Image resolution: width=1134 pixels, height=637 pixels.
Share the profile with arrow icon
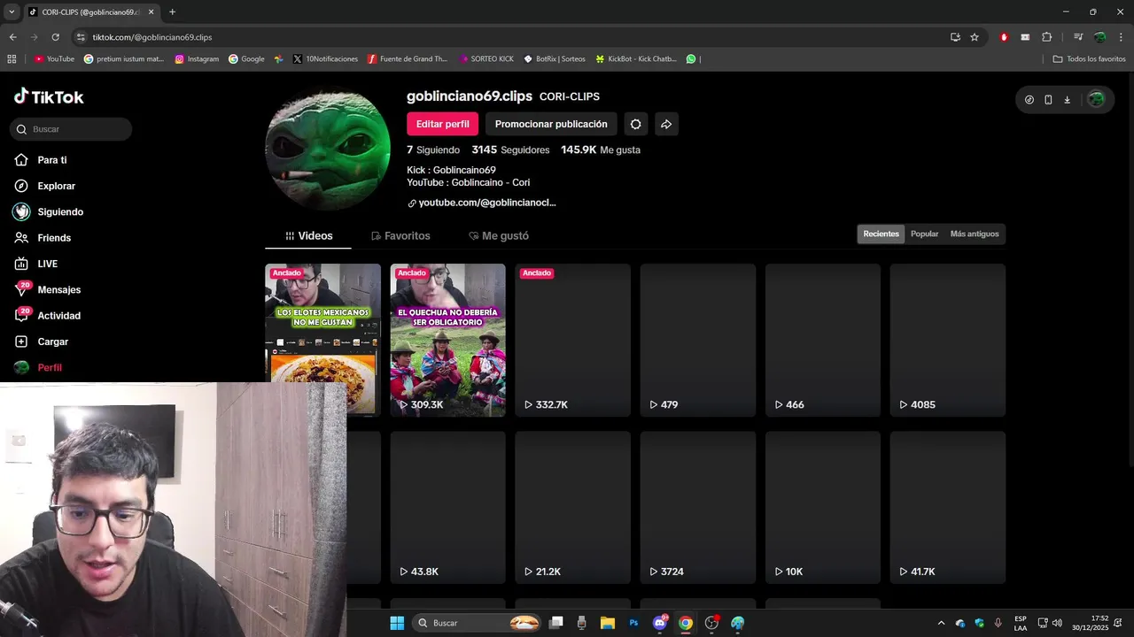pyautogui.click(x=666, y=124)
